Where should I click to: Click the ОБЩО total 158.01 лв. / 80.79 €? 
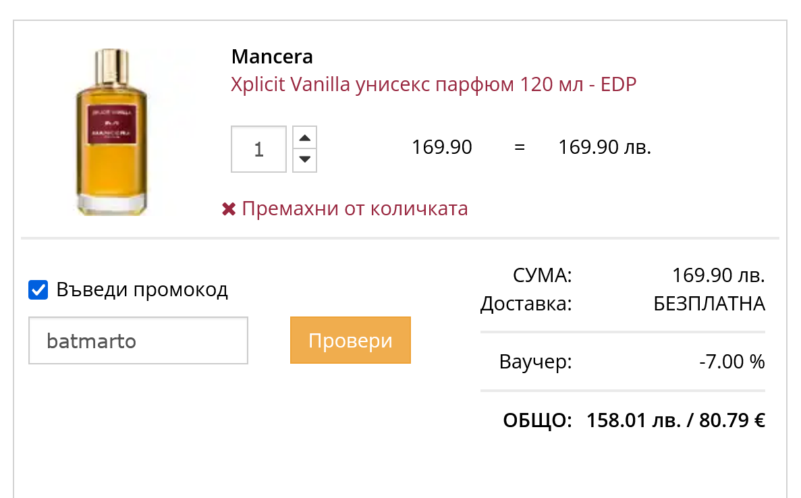[x=675, y=420]
